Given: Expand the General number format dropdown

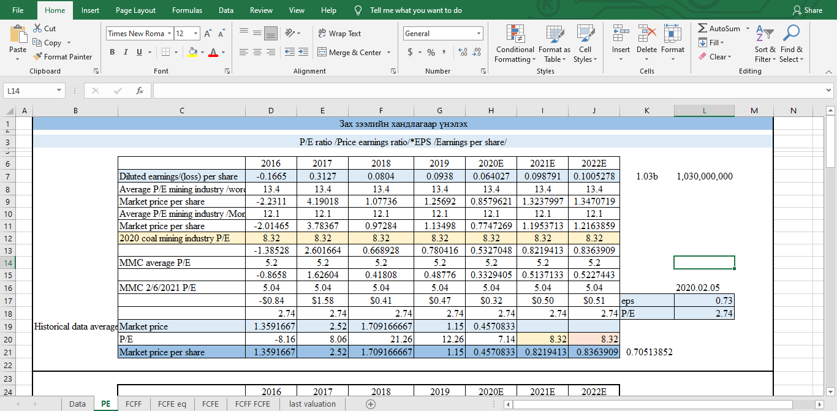Looking at the screenshot, I should pyautogui.click(x=479, y=34).
